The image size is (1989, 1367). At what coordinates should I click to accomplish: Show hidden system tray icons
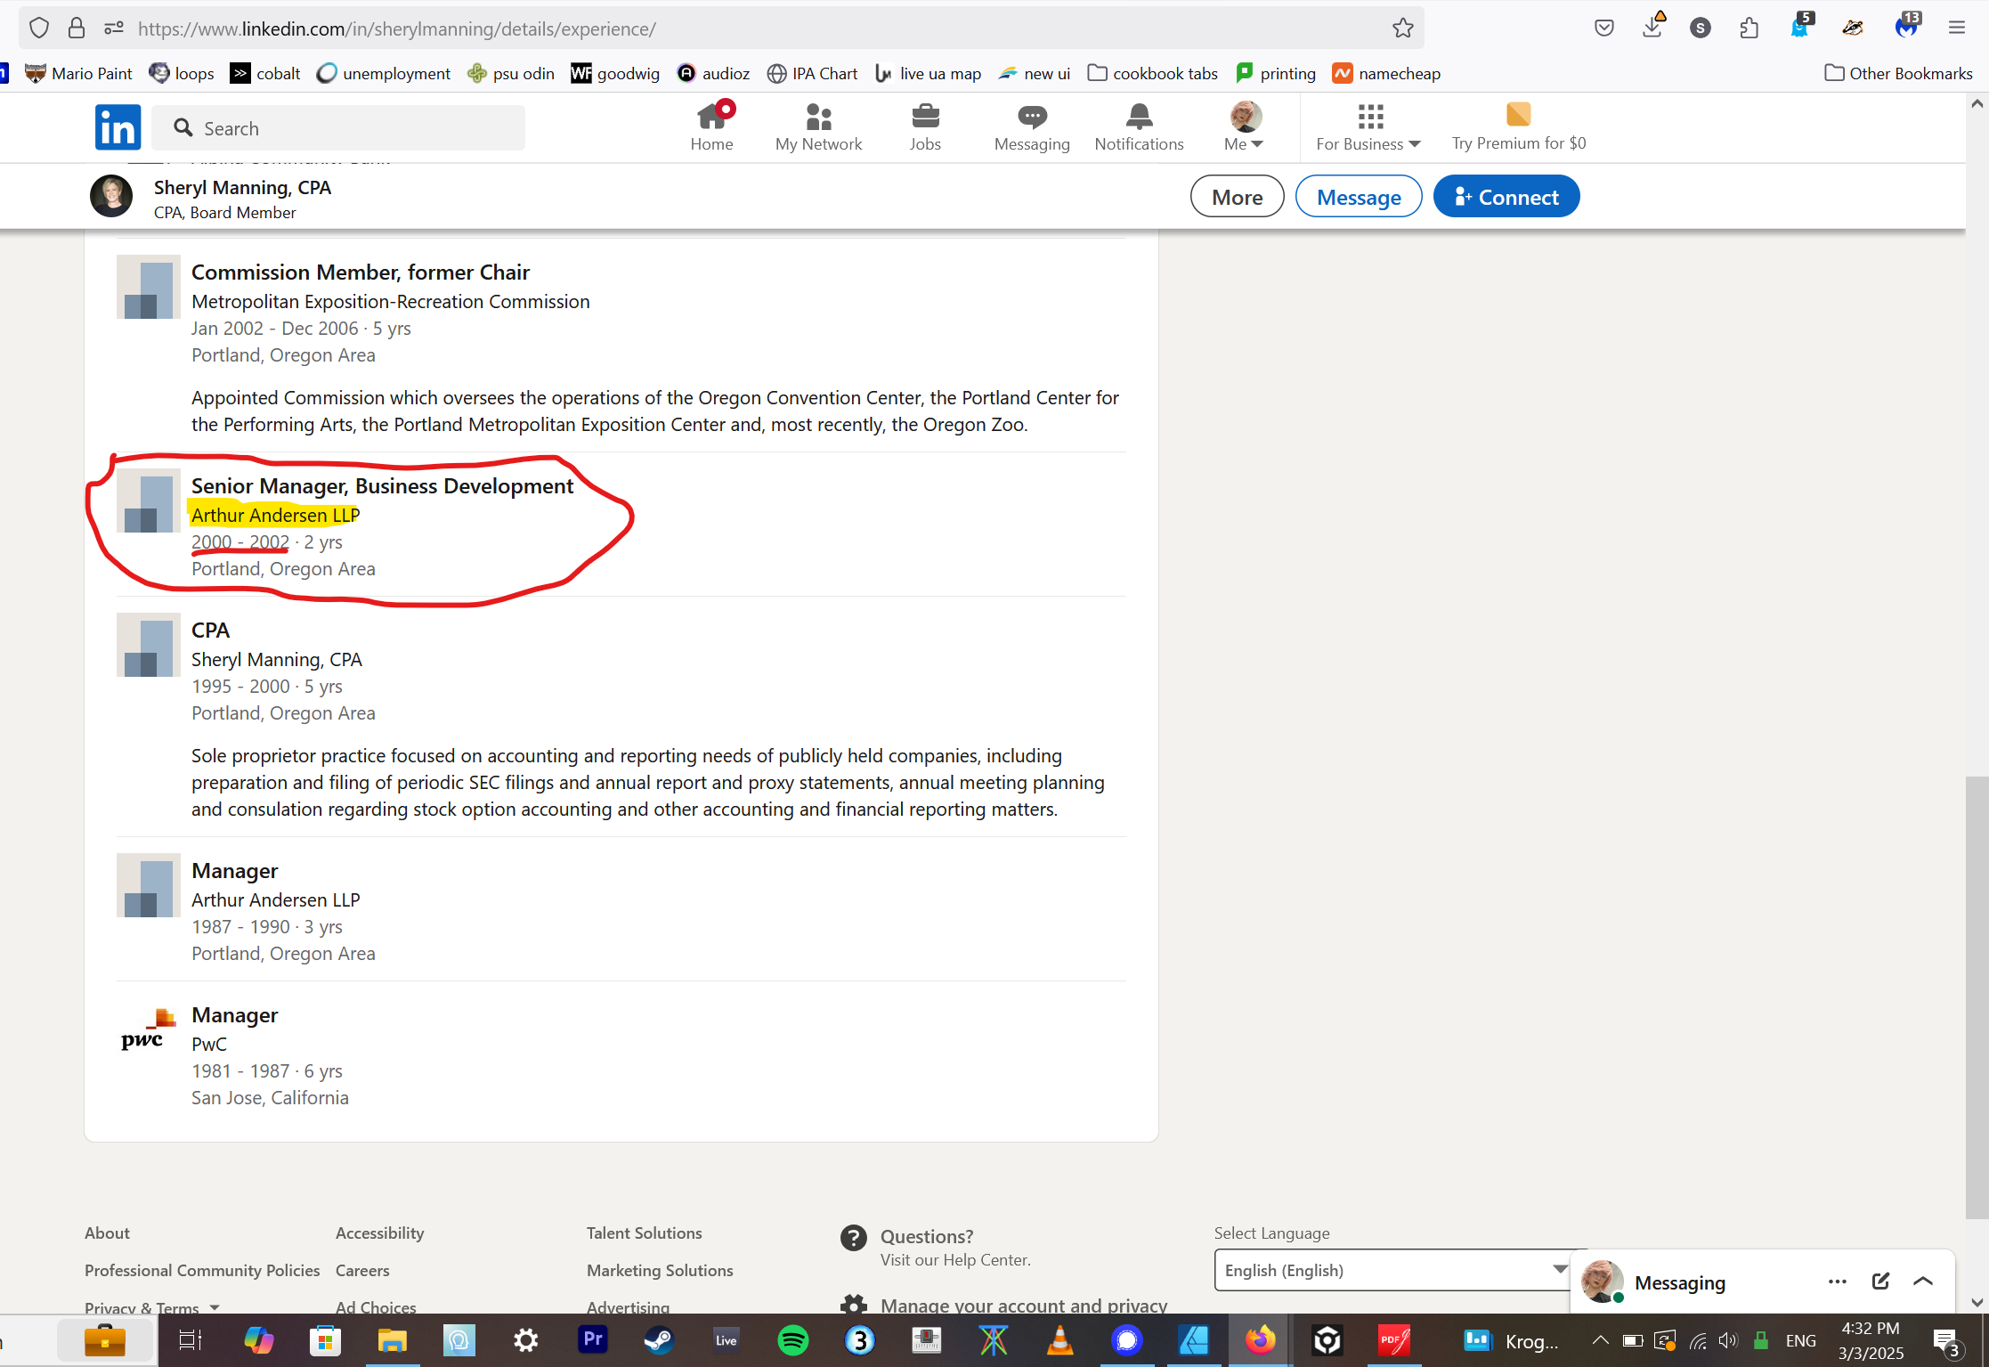point(1600,1340)
